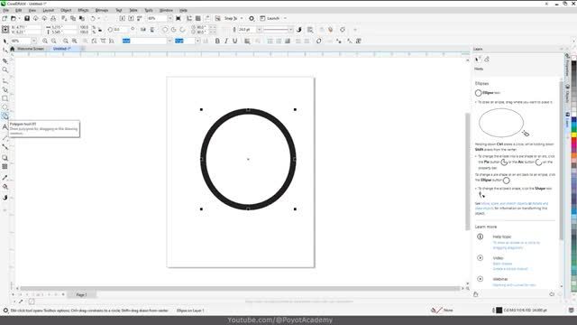Click the Zoom Out magnifier icon
Viewport: 577px width, 325px height.
point(54,41)
